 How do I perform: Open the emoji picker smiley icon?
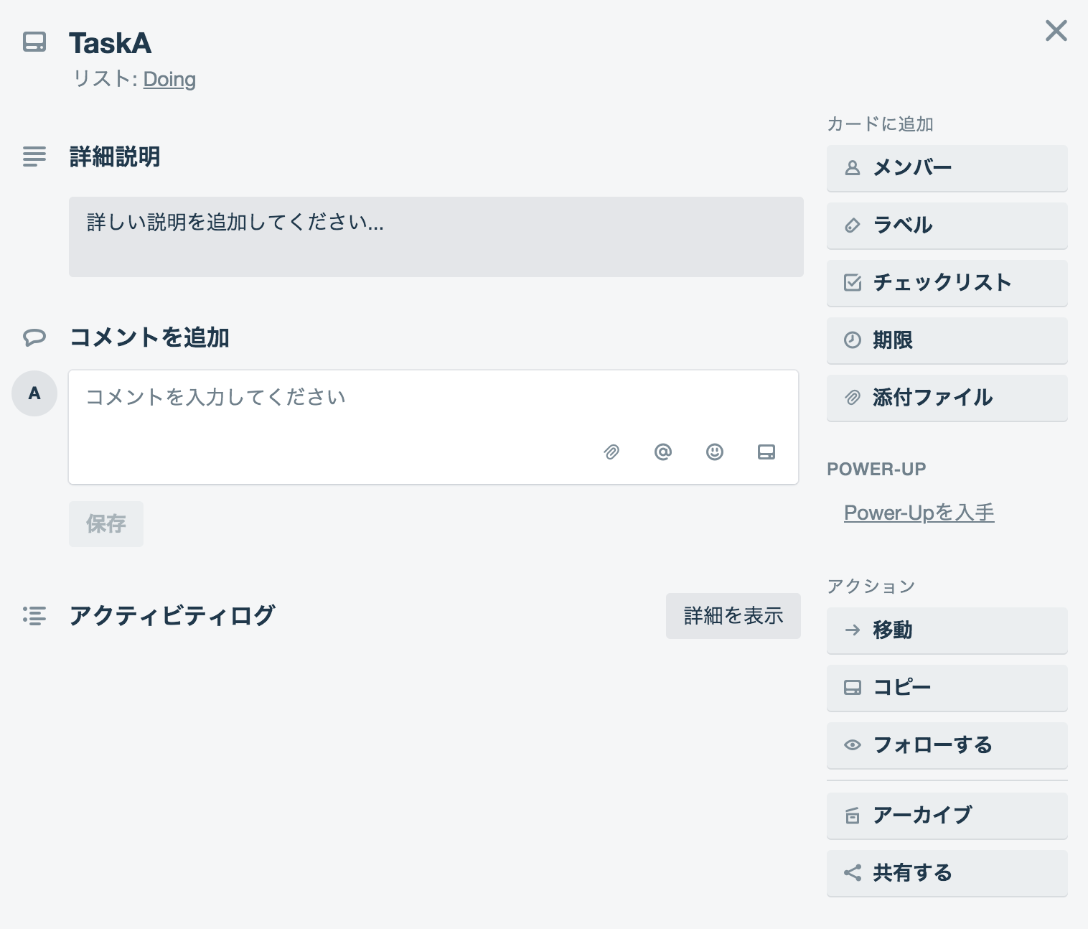tap(715, 452)
